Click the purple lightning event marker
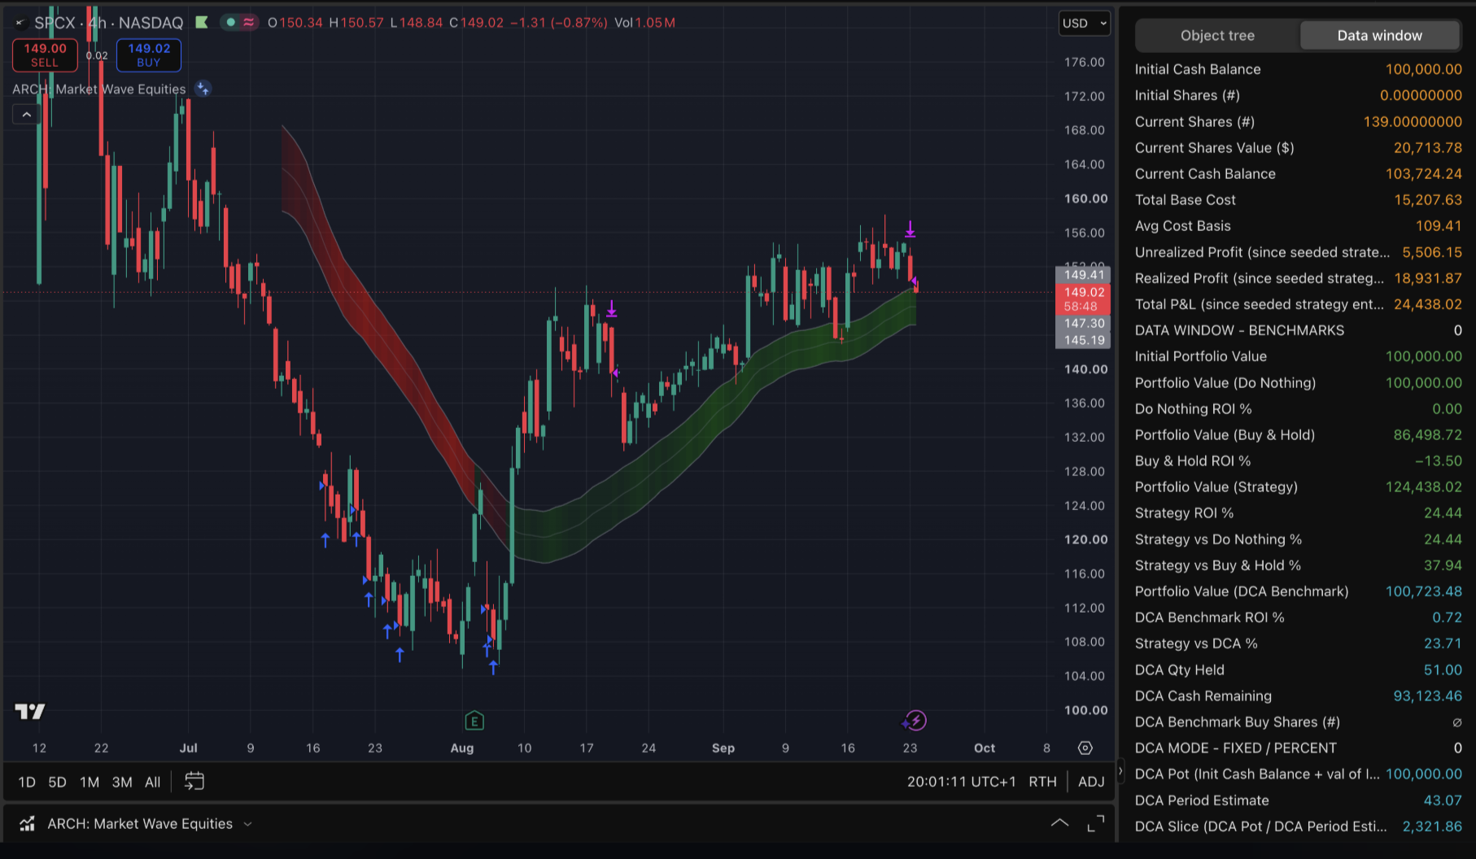 click(x=916, y=721)
